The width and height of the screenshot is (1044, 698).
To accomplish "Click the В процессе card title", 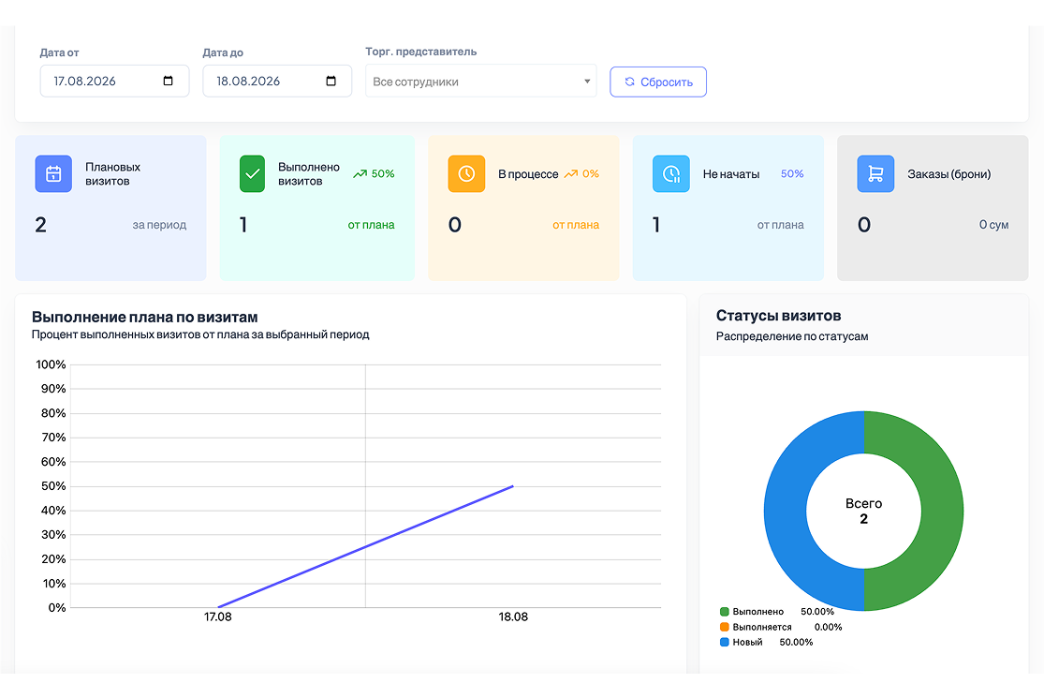I will pos(528,174).
